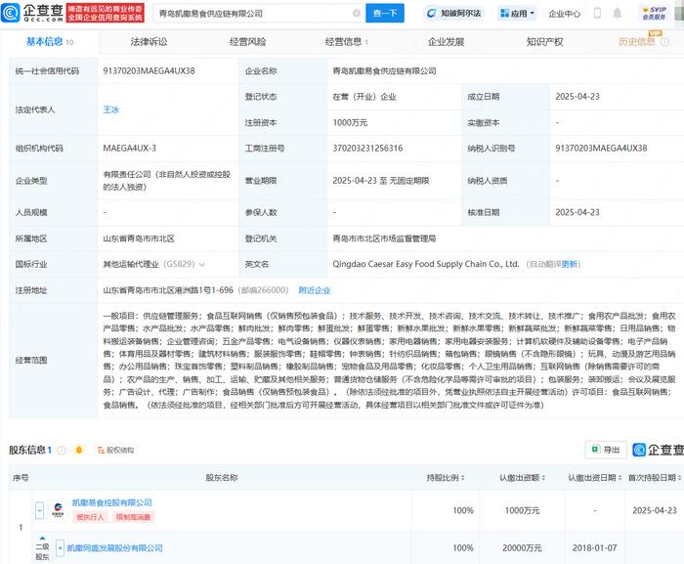Select the 20000万元 subscribed amount cell
This screenshot has width=684, height=564.
(522, 547)
